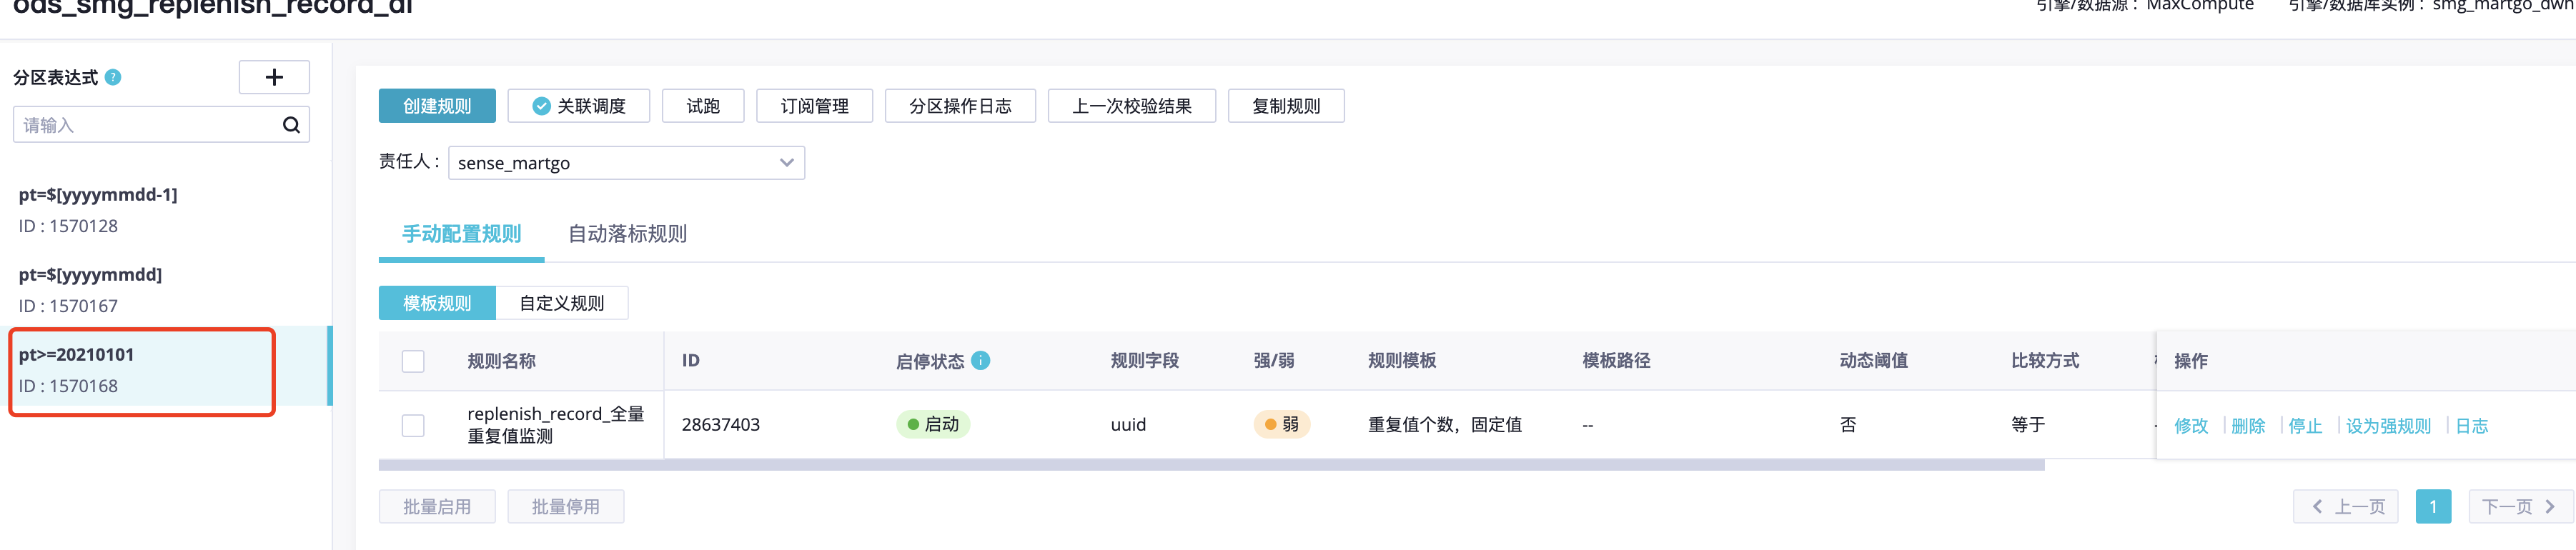Switch to 自动落标规则 tab
2576x550 pixels.
pos(627,234)
